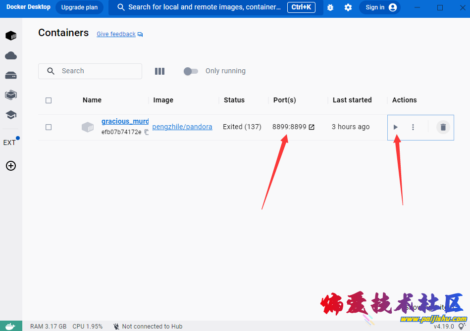The image size is (470, 331).
Task: Sort by the Status column header
Action: pyautogui.click(x=234, y=100)
